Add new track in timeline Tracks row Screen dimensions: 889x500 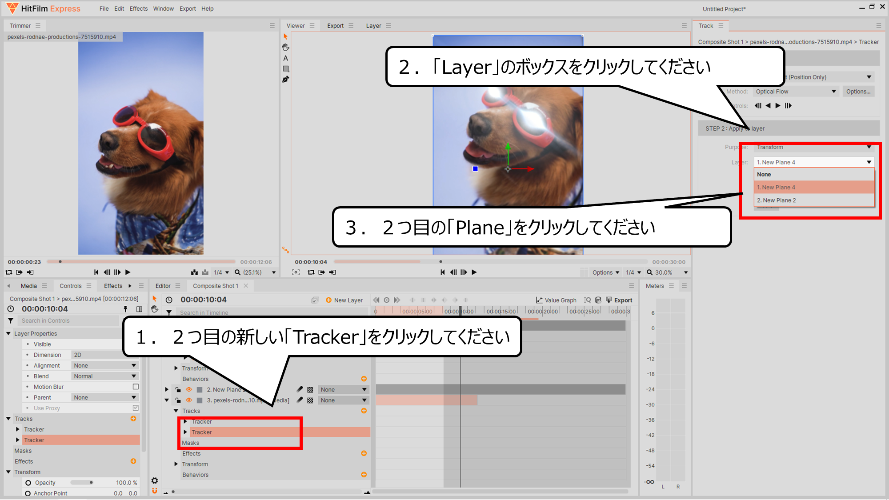click(x=364, y=411)
